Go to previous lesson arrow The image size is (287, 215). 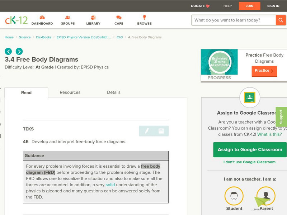(x=8, y=51)
